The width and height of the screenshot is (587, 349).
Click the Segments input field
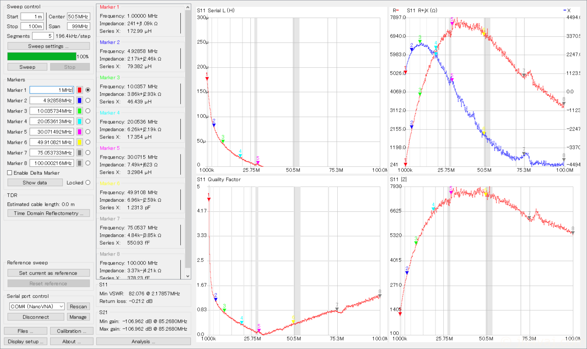point(42,36)
